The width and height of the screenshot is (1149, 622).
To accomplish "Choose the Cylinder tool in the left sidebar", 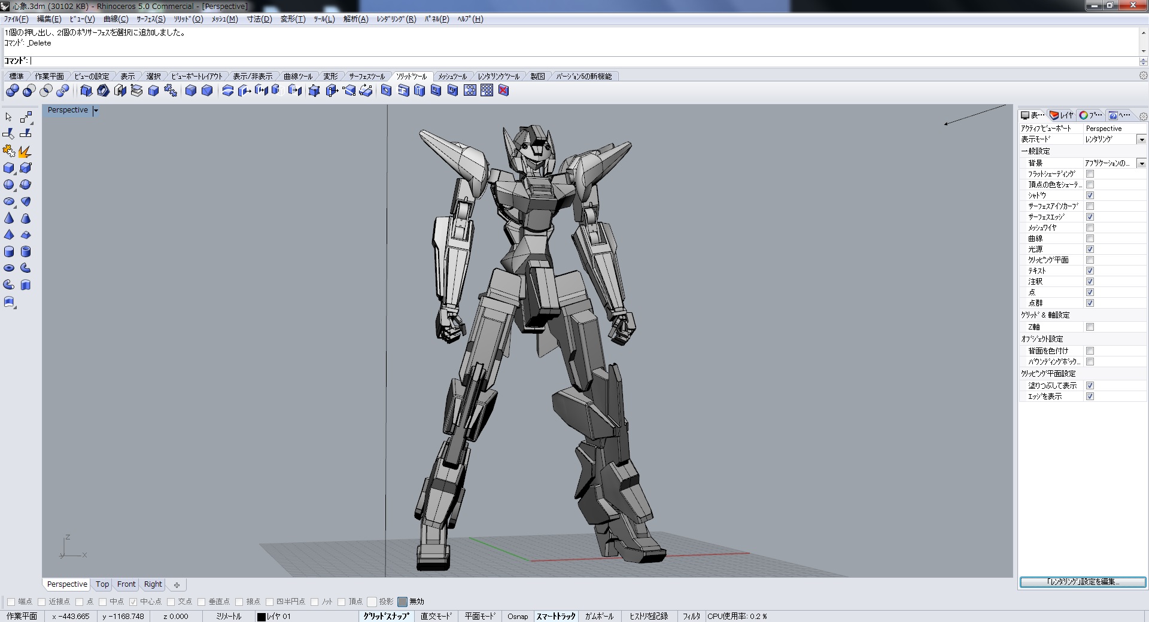I will point(9,252).
